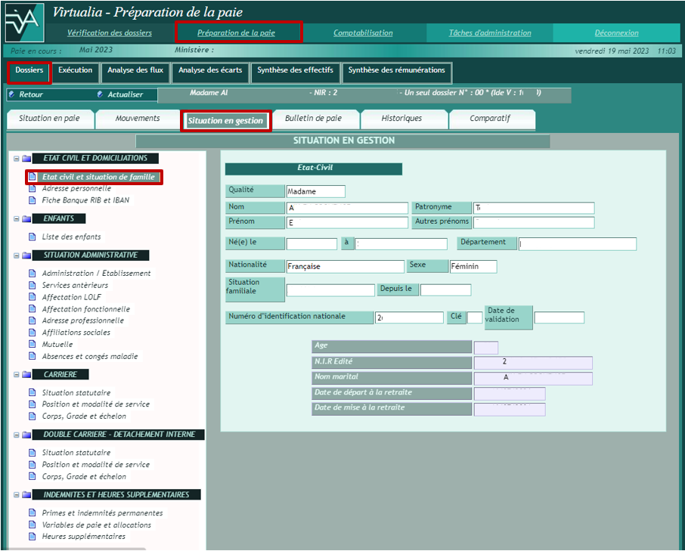The width and height of the screenshot is (685, 551).
Task: Open the Adresse personnelle document icon
Action: point(33,188)
